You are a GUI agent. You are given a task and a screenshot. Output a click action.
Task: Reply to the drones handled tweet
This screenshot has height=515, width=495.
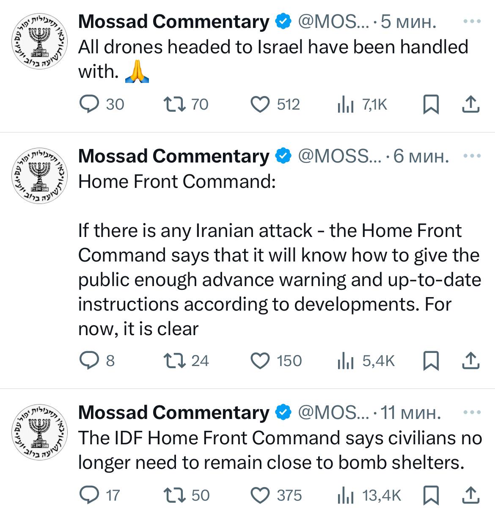89,104
